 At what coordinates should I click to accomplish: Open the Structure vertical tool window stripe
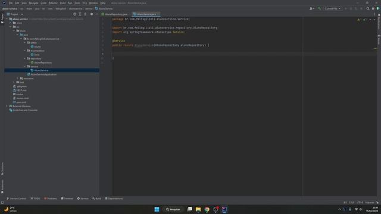tap(2, 169)
